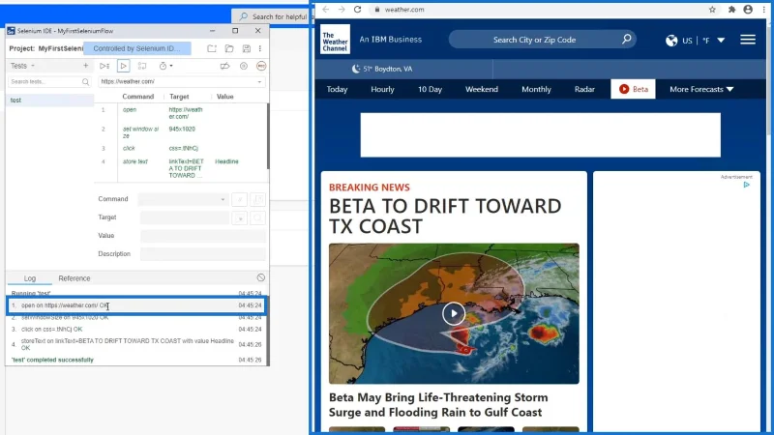774x435 pixels.
Task: Click Search for helpful box behind Selenium IDE
Action: click(x=273, y=16)
